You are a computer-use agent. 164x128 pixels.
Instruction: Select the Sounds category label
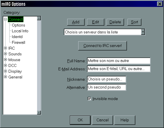(x=15, y=54)
